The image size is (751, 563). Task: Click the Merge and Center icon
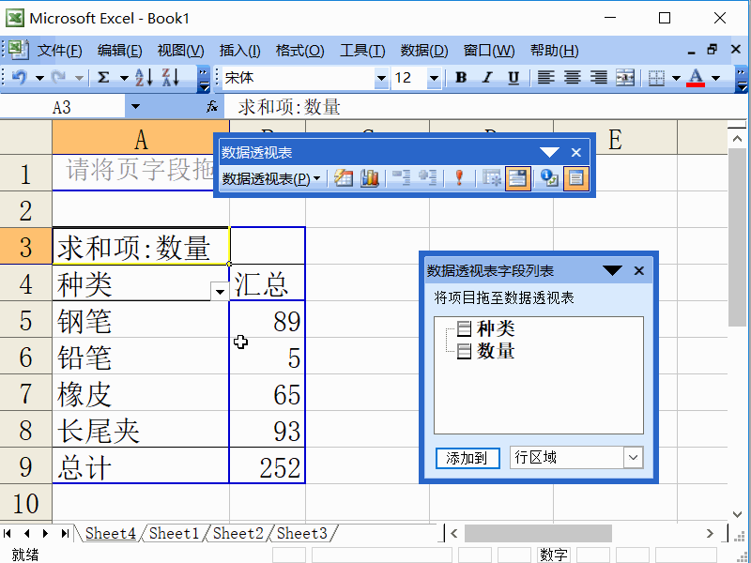coord(625,77)
